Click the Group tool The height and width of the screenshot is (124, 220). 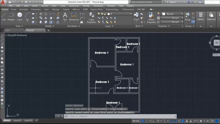coord(187,17)
